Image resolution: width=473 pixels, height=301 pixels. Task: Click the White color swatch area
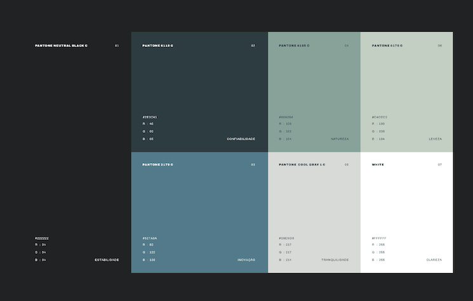point(406,203)
